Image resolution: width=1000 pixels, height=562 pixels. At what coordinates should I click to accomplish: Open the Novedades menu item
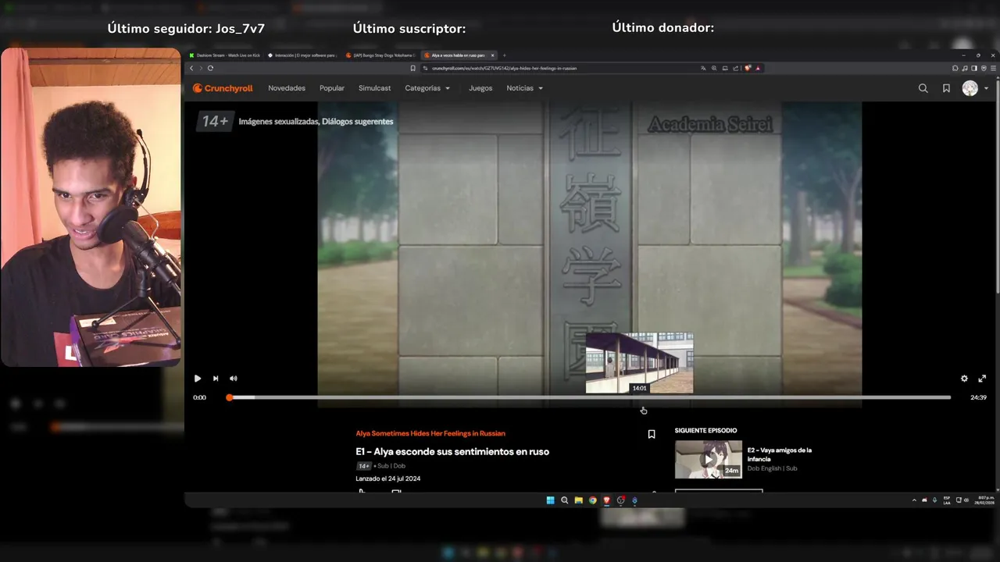(x=287, y=88)
